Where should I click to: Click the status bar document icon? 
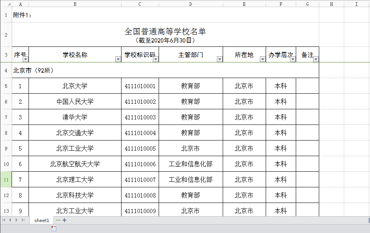[54, 229]
